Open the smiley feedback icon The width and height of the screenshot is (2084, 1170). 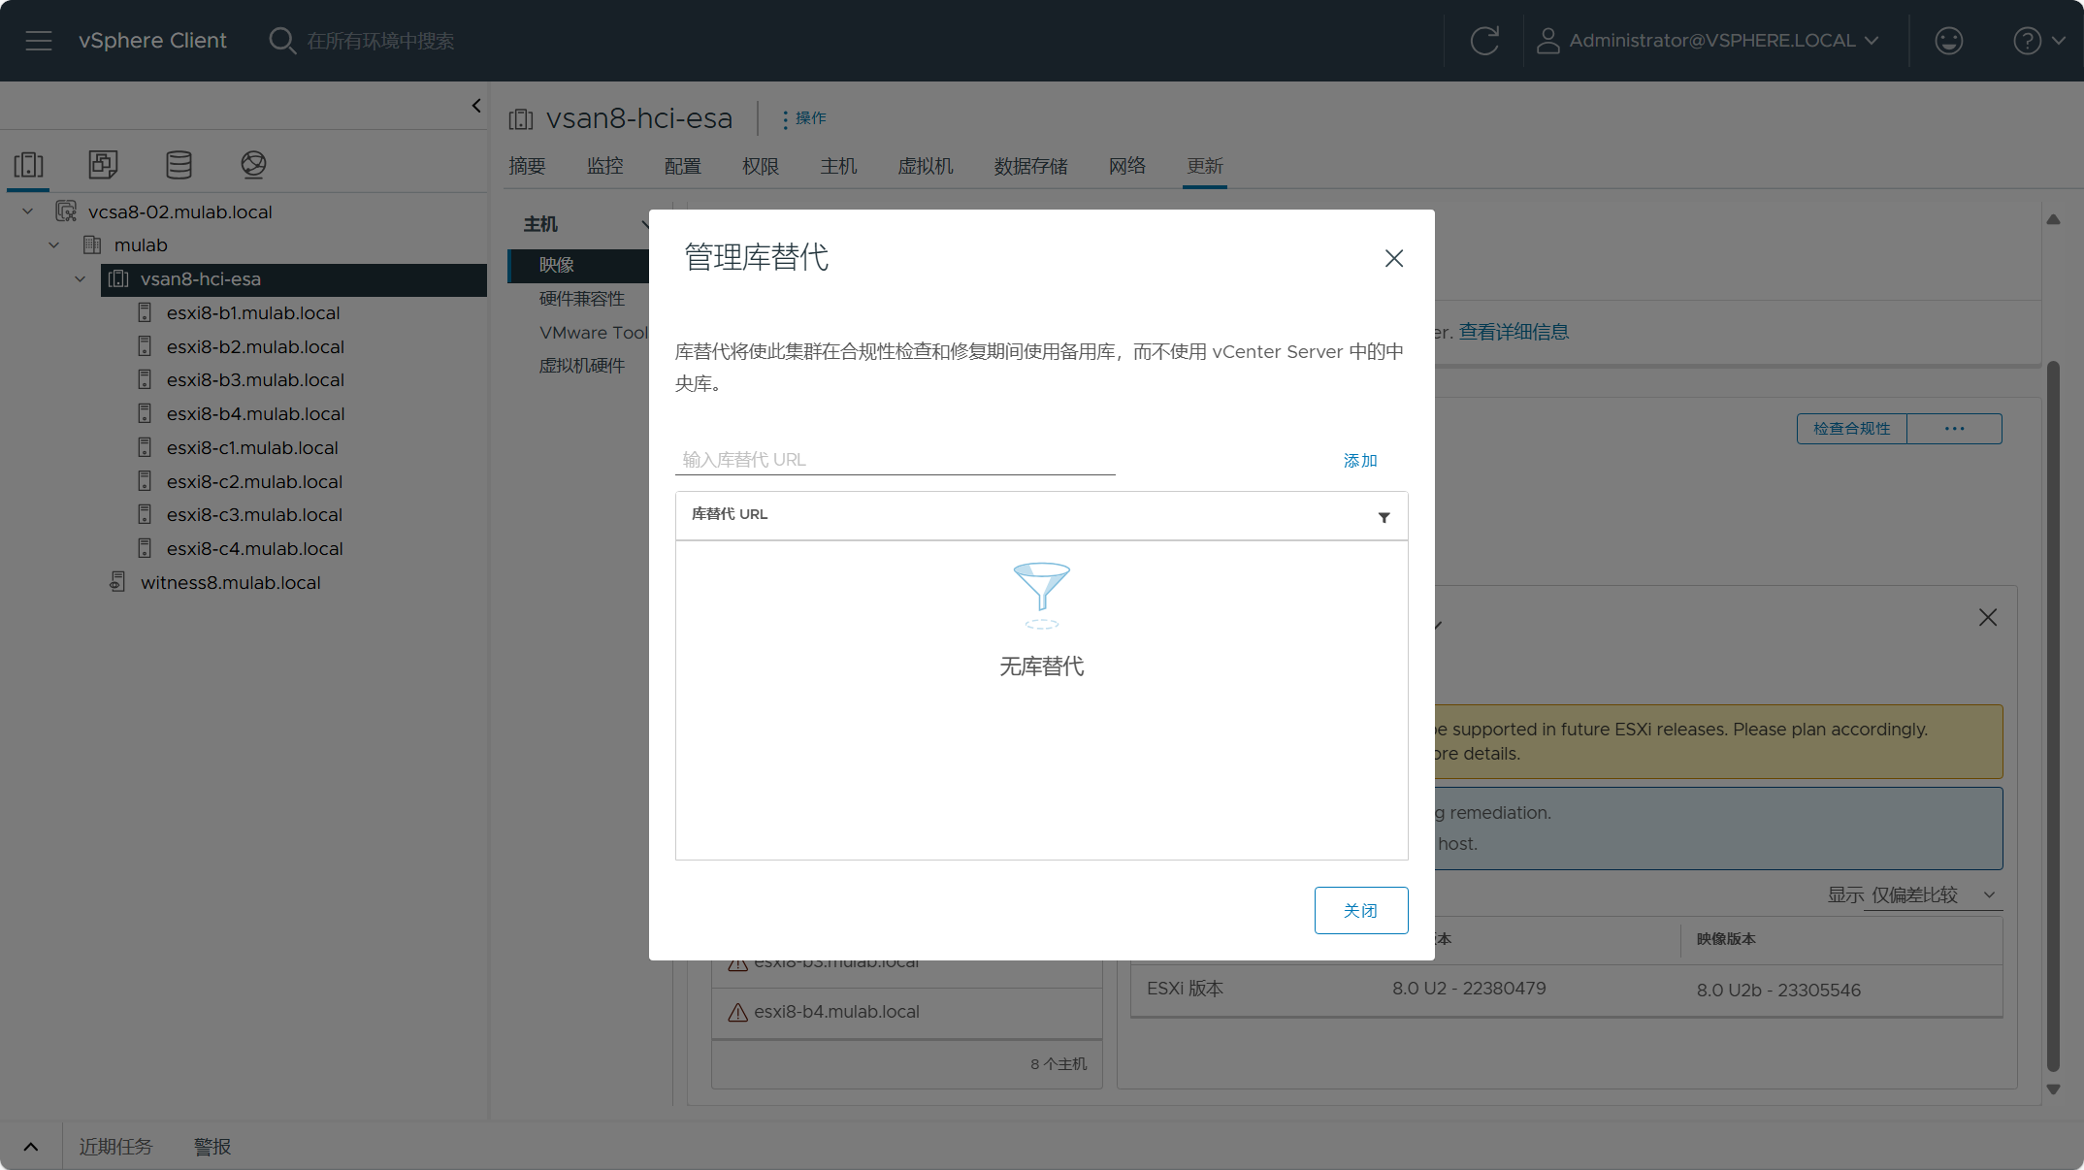[1948, 41]
